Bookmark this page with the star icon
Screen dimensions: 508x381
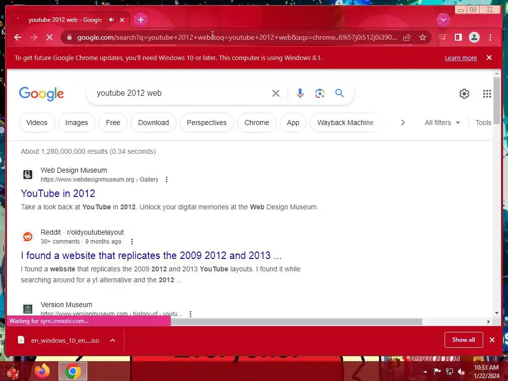click(423, 37)
